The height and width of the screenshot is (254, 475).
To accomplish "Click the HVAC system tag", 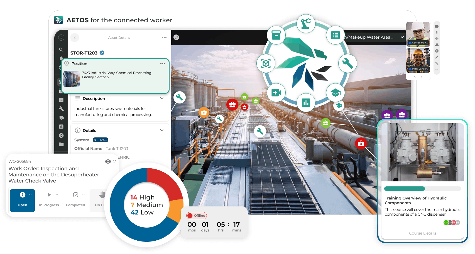I will 101,140.
